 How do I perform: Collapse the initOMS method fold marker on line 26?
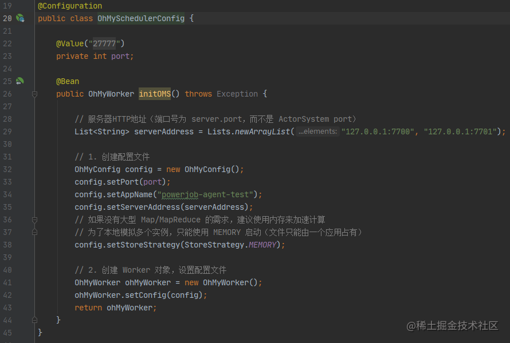pos(34,94)
